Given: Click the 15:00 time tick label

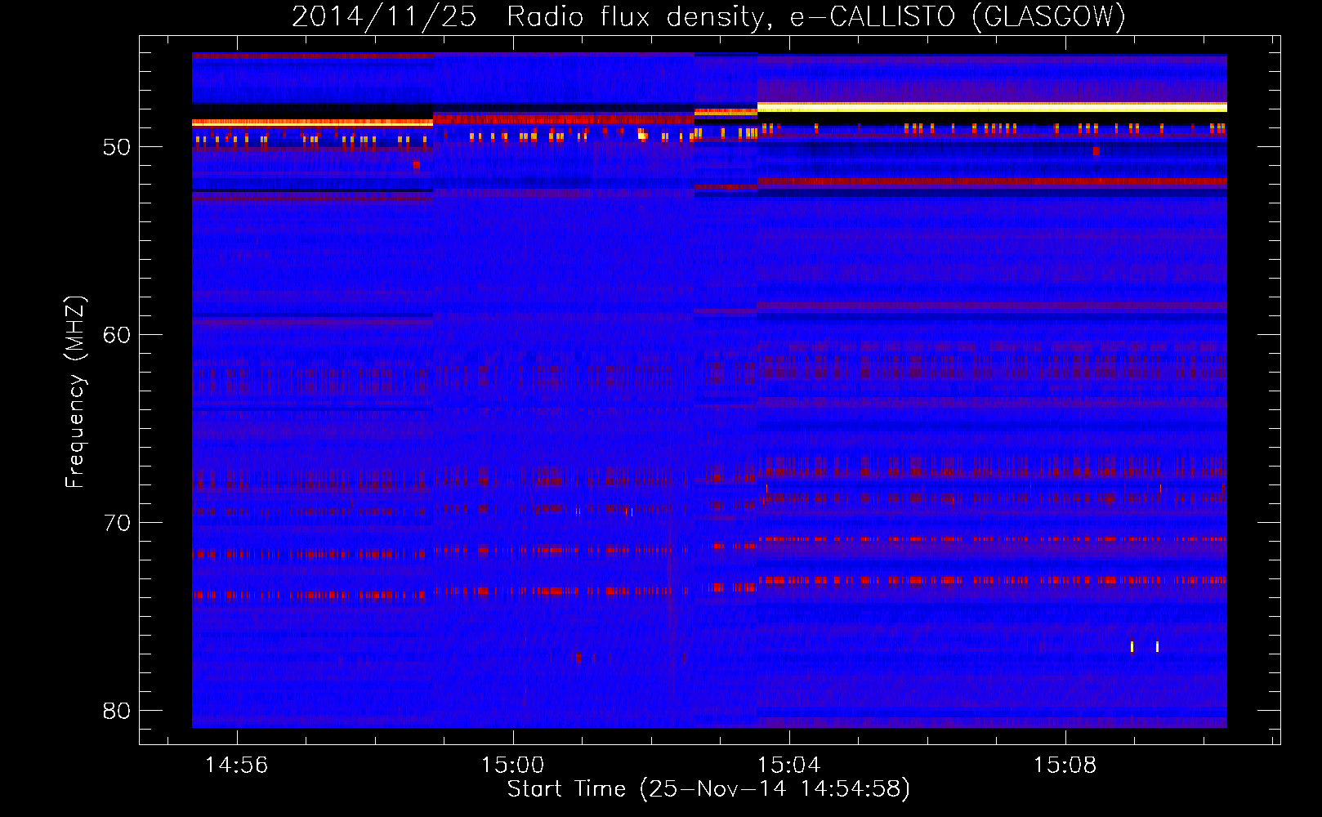Looking at the screenshot, I should 512,765.
